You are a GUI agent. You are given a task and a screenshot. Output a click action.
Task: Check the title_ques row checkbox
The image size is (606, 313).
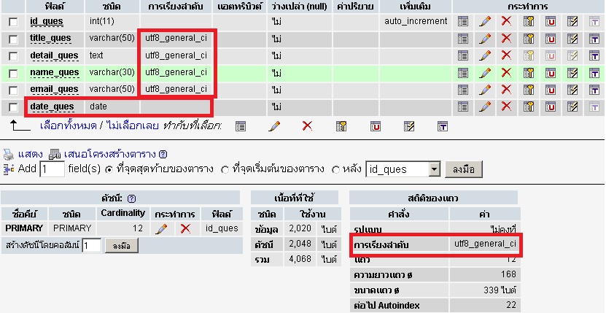[13, 39]
